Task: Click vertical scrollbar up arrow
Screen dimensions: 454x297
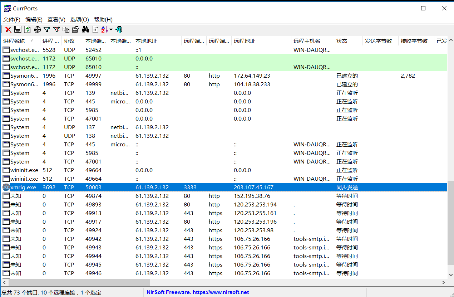Action: (x=451, y=40)
